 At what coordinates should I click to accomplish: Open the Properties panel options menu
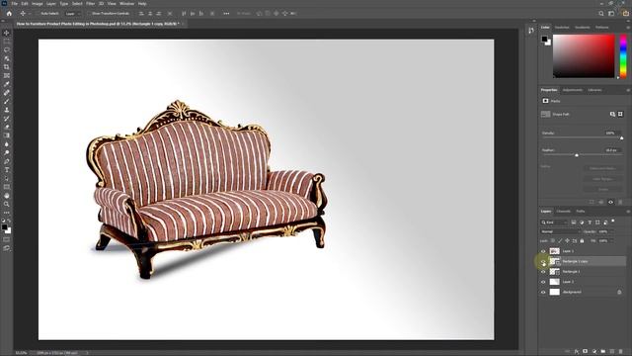click(628, 90)
